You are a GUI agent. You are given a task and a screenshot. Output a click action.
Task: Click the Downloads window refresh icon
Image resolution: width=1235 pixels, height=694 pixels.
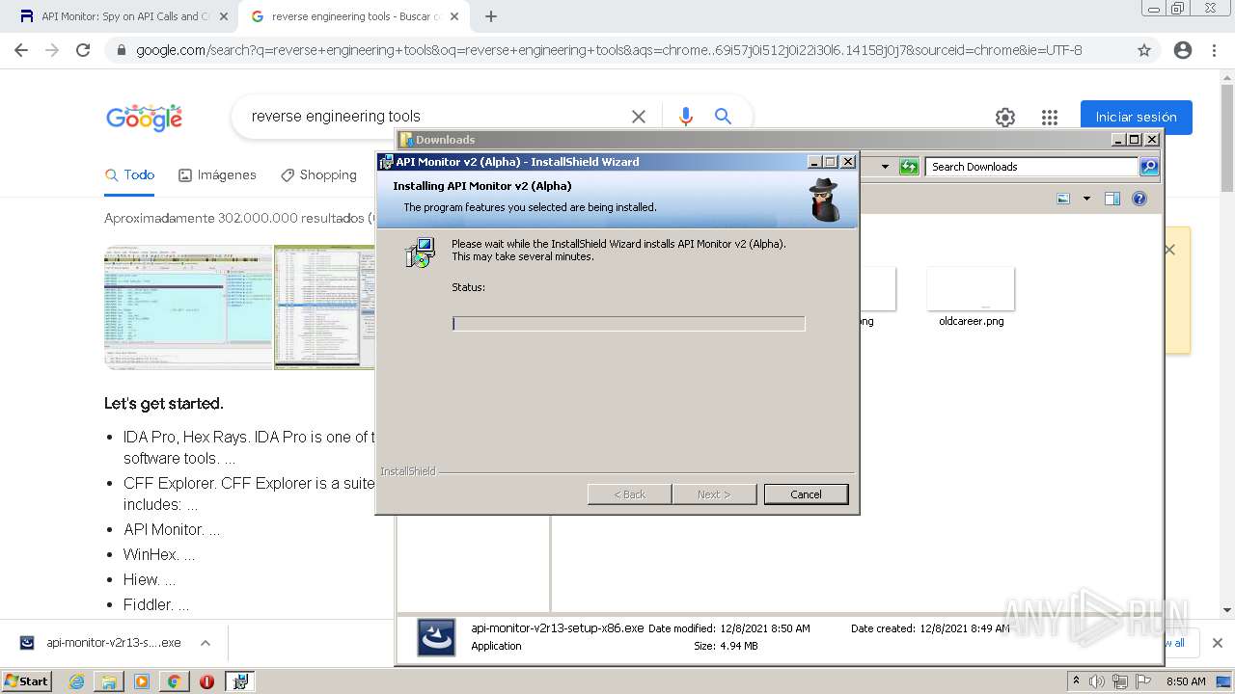click(x=908, y=167)
